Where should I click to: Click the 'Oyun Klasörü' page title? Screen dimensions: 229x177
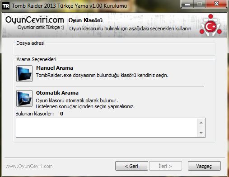pos(85,20)
